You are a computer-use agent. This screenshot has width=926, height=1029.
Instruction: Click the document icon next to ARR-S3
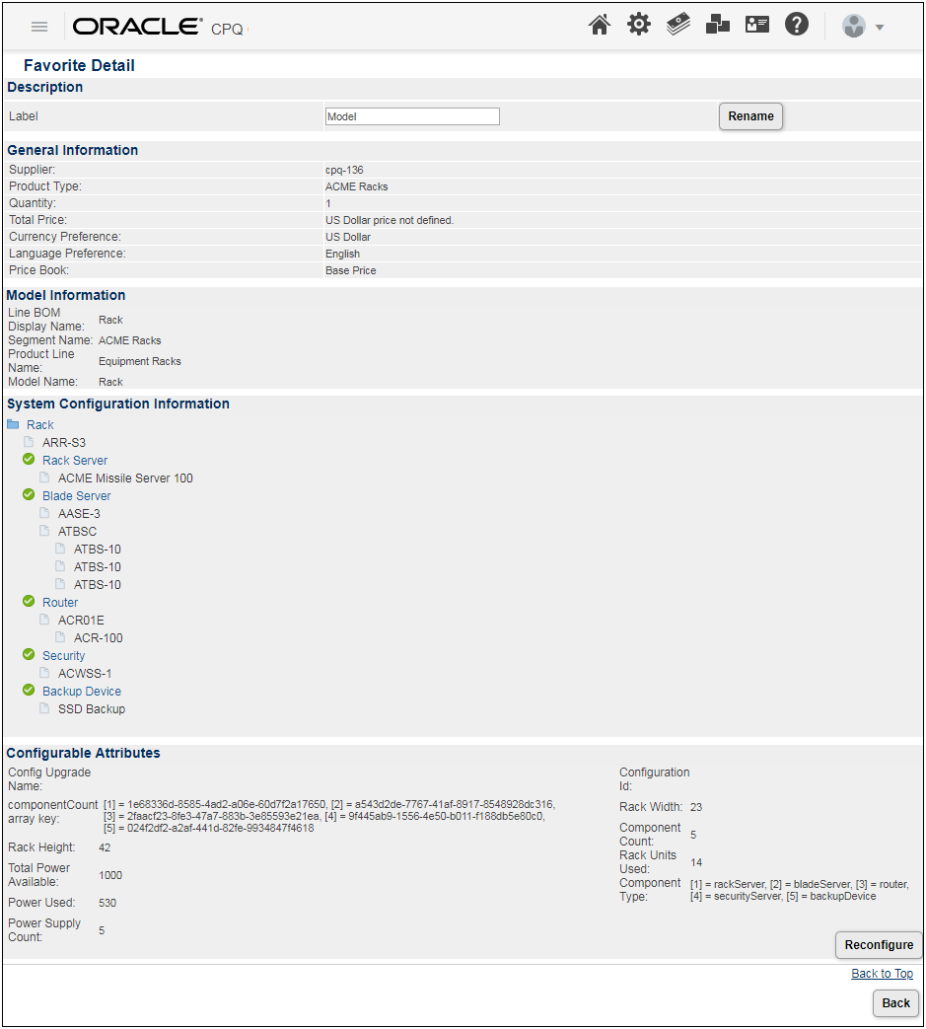(x=31, y=442)
